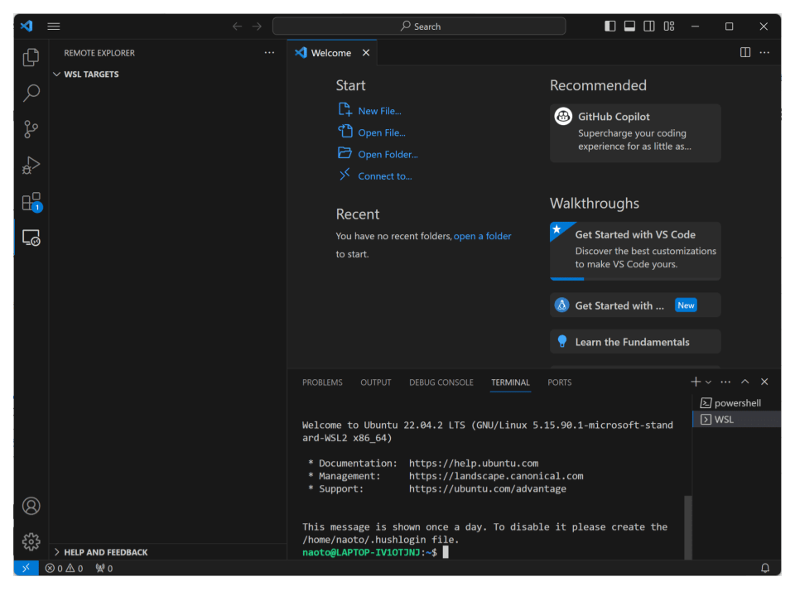Open Customize Layout icon

[669, 26]
